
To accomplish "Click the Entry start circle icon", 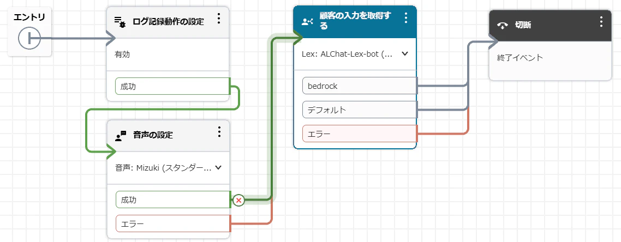I will point(29,39).
